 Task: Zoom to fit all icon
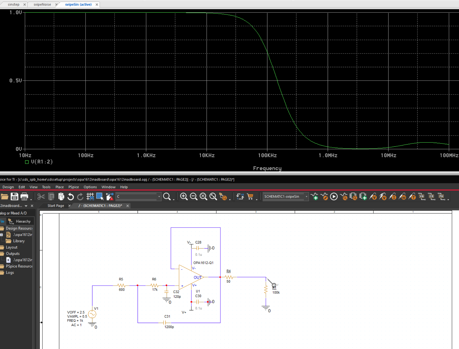tap(213, 196)
